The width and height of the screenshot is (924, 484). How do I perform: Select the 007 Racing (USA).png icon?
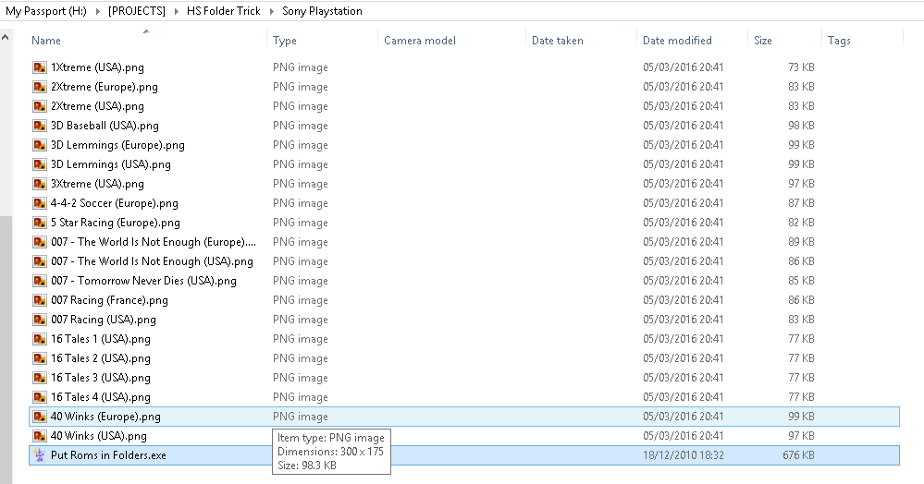point(40,321)
